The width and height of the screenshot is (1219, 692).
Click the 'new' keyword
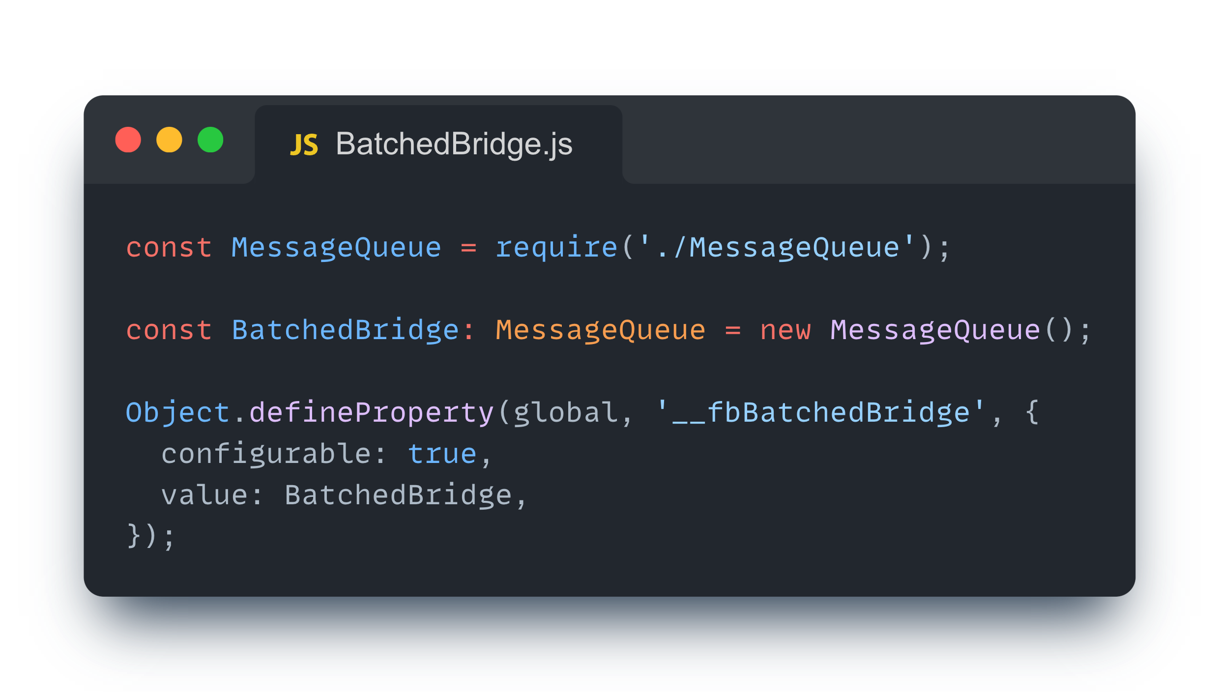coord(785,330)
